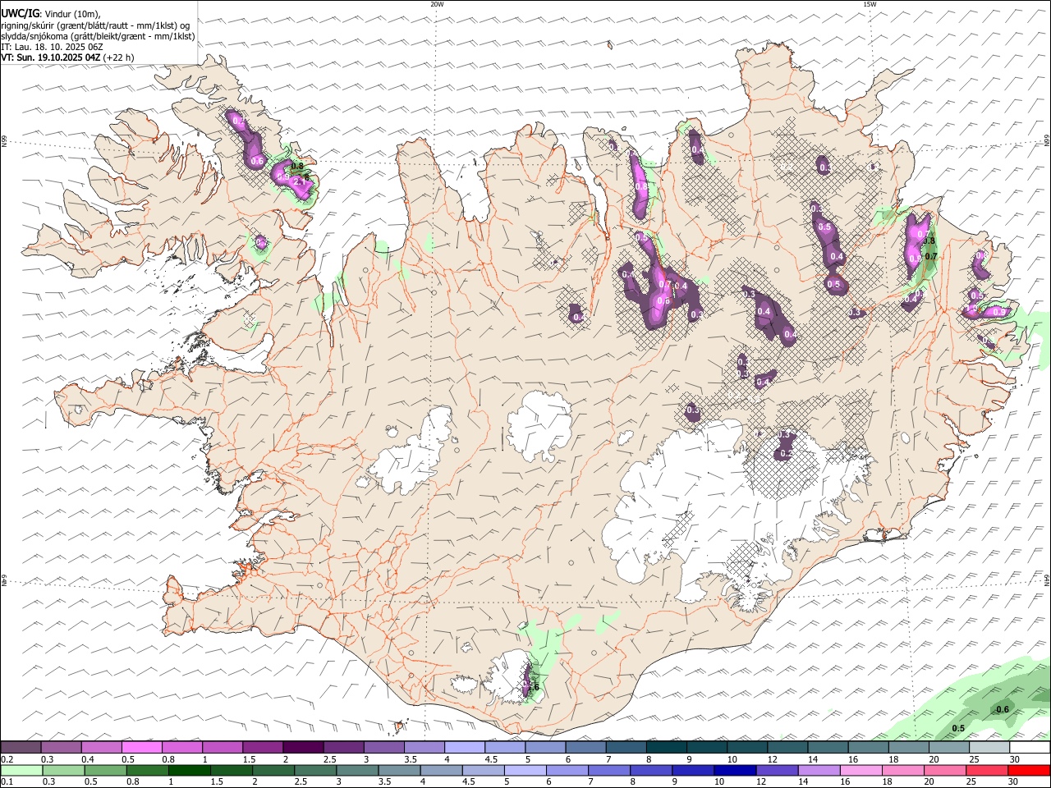Click the 'VT: Sun. 19.10.2025 04Z (+22 h)' line
Image resolution: width=1051 pixels, height=788 pixels.
tap(67, 57)
